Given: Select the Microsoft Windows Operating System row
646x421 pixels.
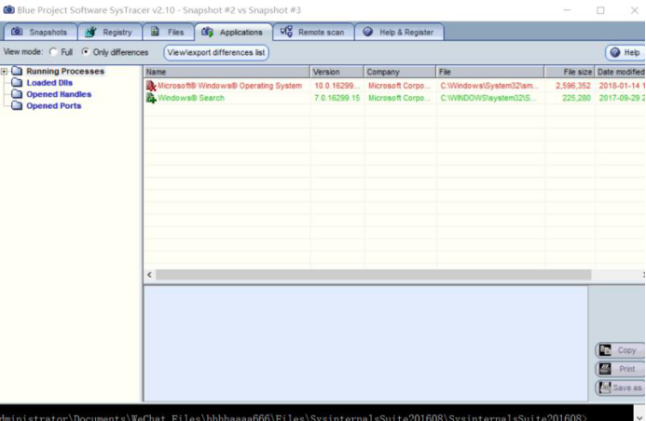Looking at the screenshot, I should 394,86.
